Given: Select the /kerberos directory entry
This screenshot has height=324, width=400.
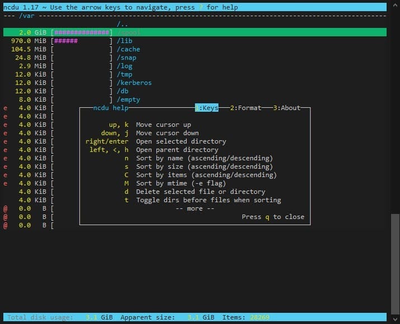Looking at the screenshot, I should click(x=134, y=83).
